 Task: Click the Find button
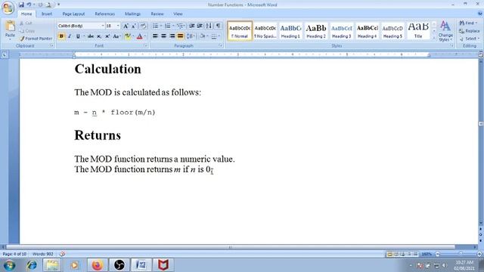468,23
